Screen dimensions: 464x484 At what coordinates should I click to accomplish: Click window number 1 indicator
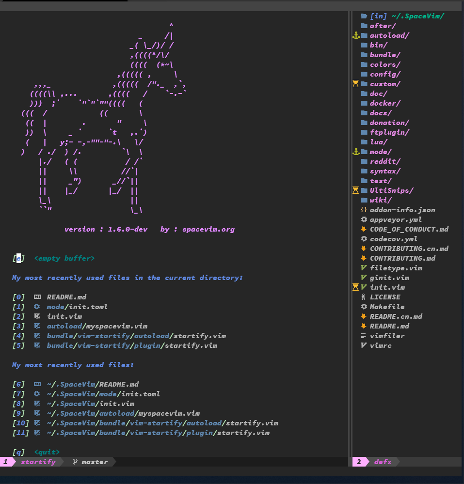click(5, 462)
